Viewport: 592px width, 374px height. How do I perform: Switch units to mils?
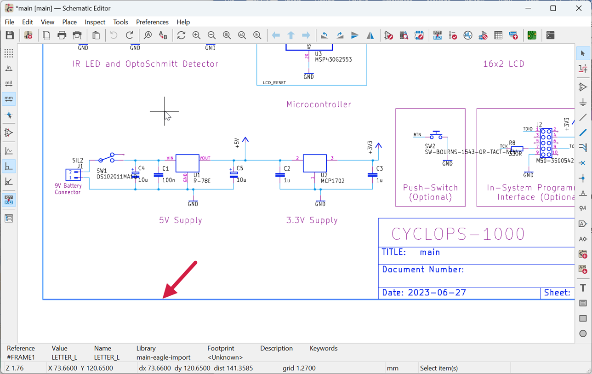[9, 84]
